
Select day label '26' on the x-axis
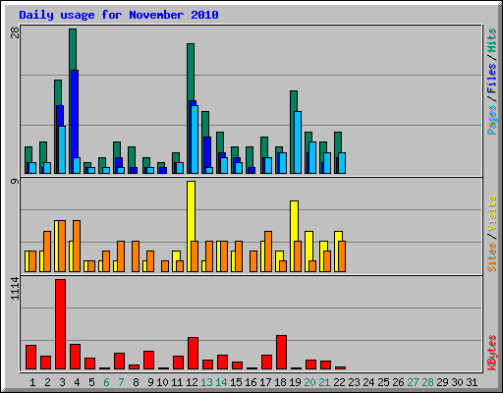coord(398,382)
